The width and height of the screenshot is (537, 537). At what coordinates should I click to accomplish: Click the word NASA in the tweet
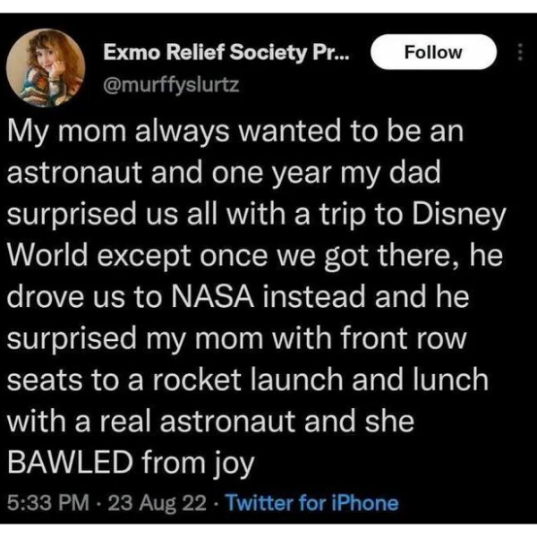(x=212, y=296)
